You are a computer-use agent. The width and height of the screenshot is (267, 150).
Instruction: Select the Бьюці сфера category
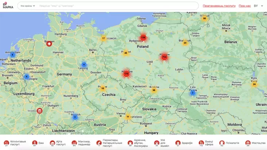[x=206, y=143]
